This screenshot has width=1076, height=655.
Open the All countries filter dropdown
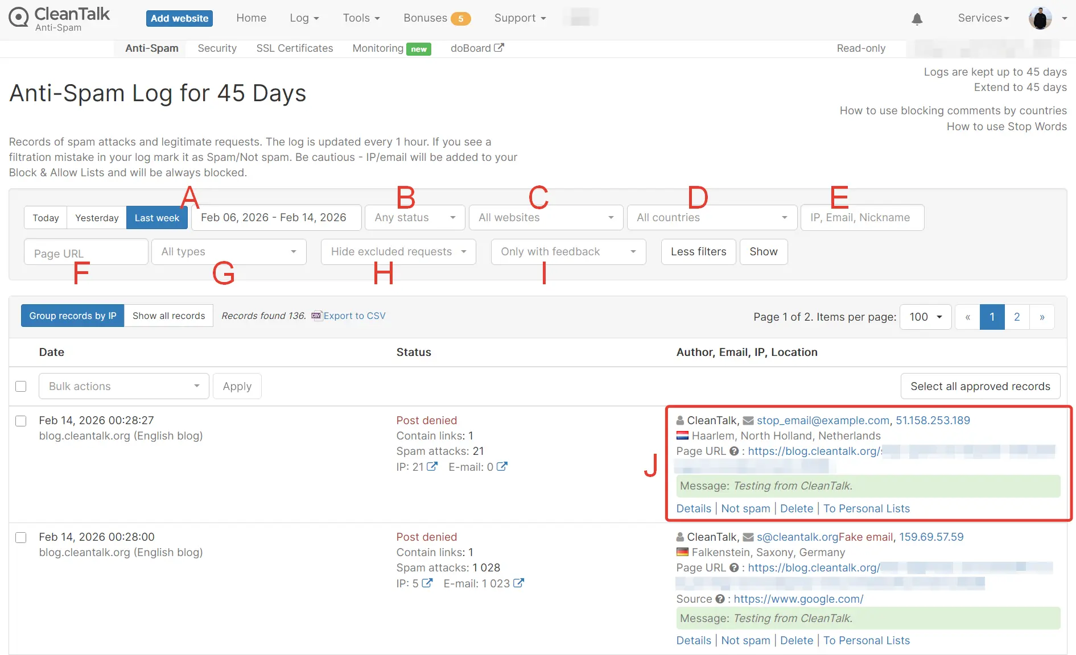pyautogui.click(x=711, y=218)
